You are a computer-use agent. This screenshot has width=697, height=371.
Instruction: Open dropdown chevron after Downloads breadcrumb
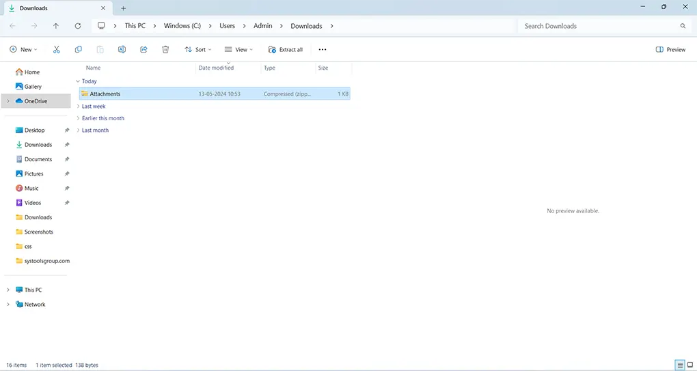tap(331, 26)
